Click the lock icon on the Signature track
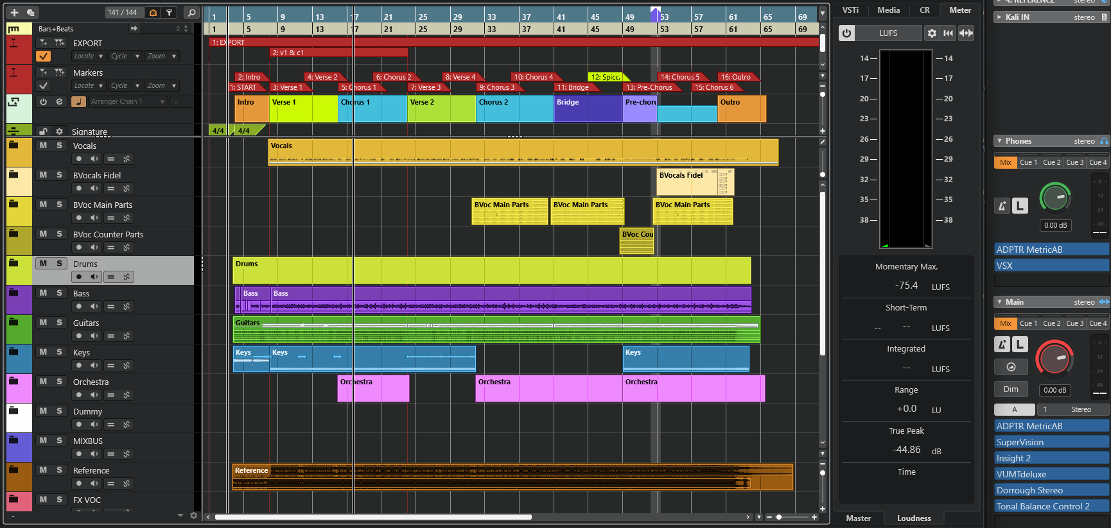This screenshot has width=1111, height=528. [x=43, y=132]
